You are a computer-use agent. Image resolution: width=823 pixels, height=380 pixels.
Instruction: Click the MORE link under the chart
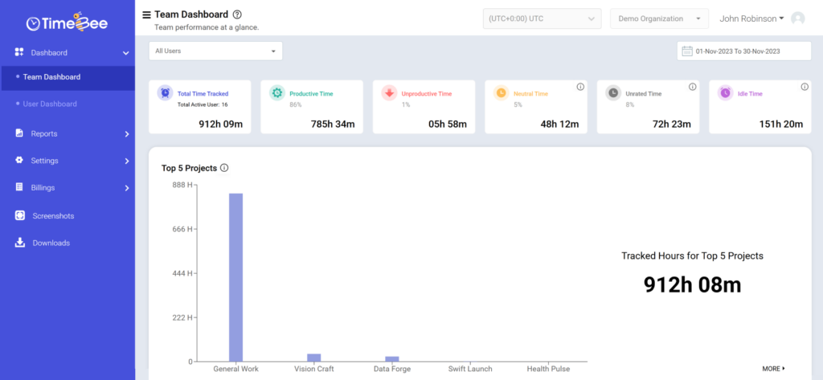774,369
